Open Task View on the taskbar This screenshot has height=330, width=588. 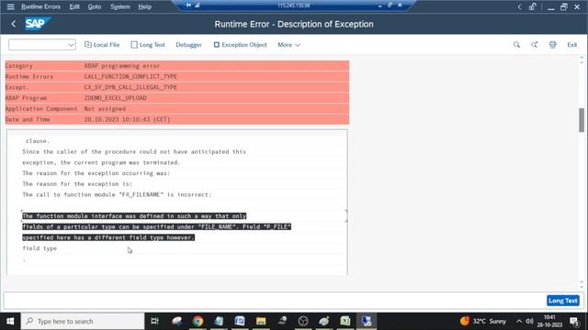[154, 321]
